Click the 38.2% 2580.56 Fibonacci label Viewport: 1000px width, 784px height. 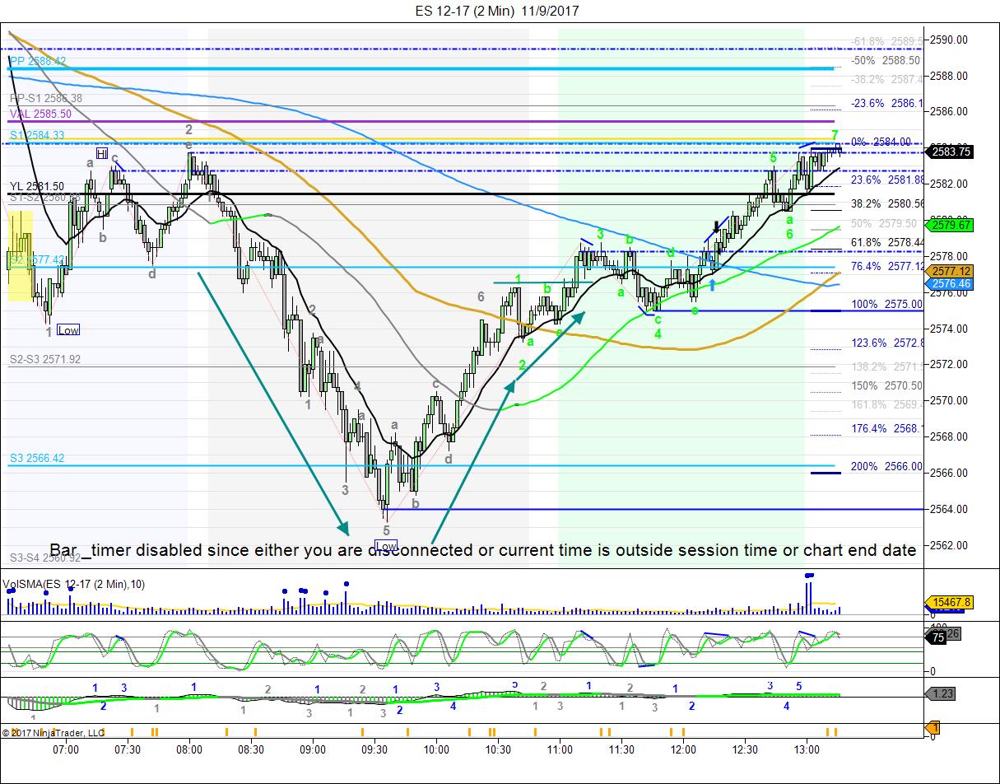pyautogui.click(x=886, y=203)
